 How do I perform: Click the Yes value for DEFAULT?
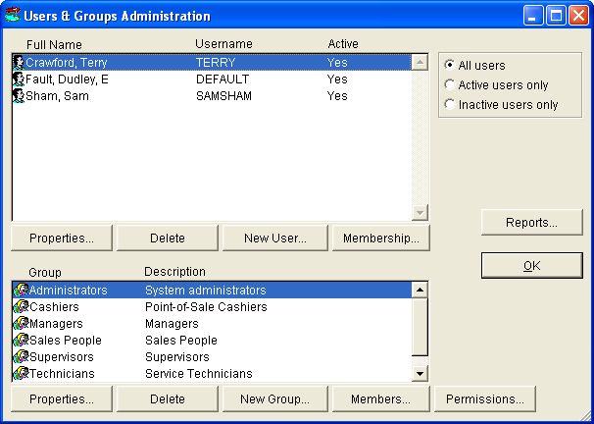(337, 79)
